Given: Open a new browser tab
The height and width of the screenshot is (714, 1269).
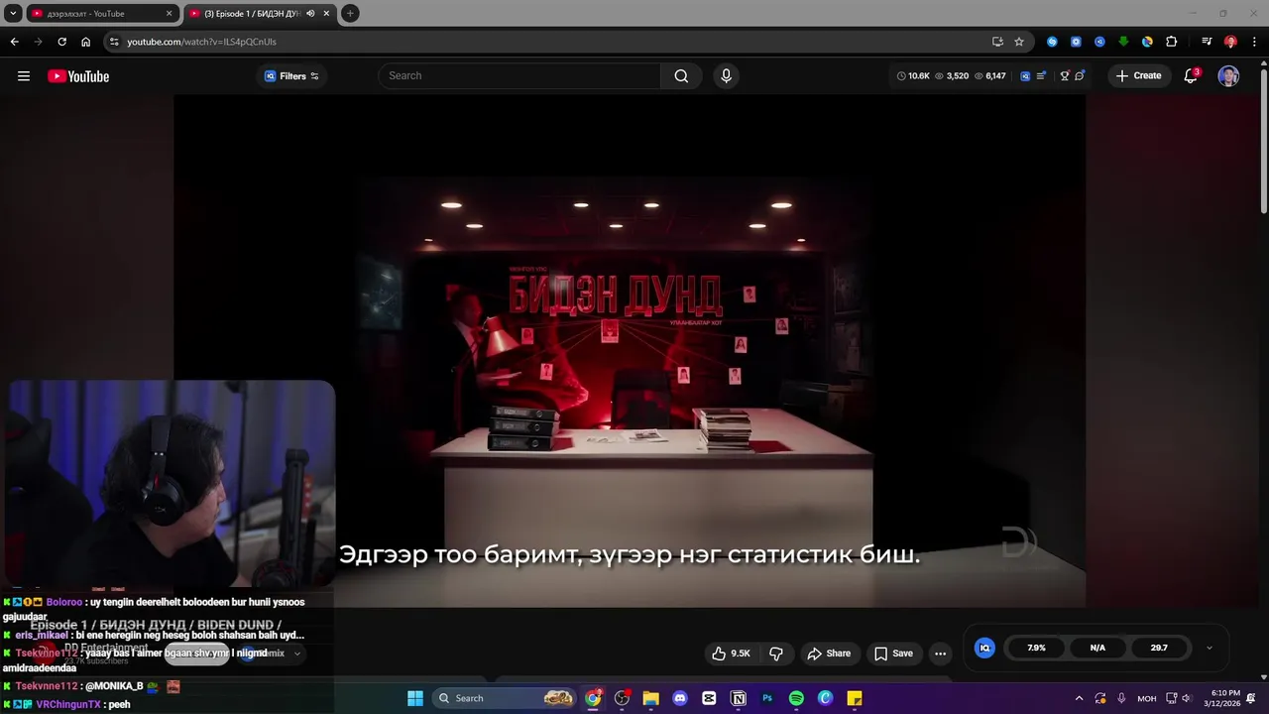Looking at the screenshot, I should click(350, 14).
